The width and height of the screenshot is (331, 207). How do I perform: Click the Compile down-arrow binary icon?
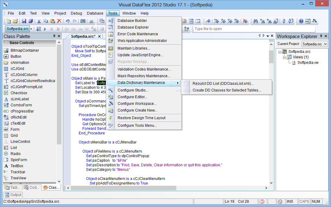click(38, 29)
